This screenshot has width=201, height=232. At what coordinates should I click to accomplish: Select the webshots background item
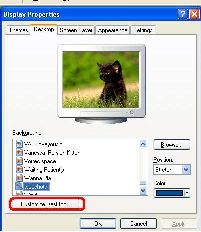[x=33, y=186]
